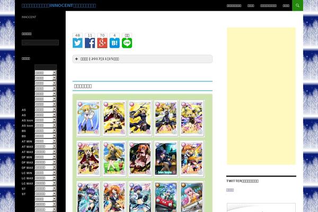This screenshot has width=318, height=212.
Task: Click the Google+ share count 70
Action: (x=102, y=36)
